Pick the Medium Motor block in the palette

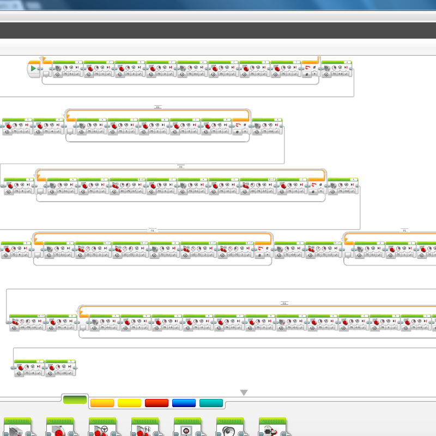point(17,427)
